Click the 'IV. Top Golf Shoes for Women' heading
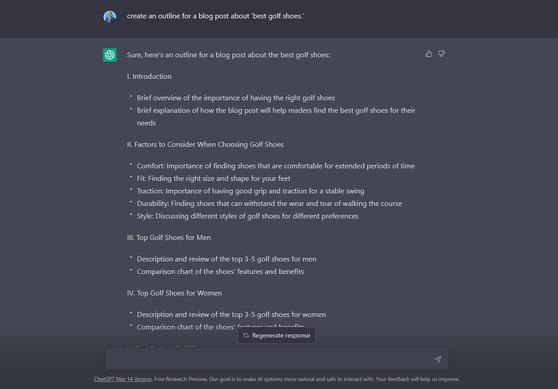The width and height of the screenshot is (558, 389). [x=174, y=293]
